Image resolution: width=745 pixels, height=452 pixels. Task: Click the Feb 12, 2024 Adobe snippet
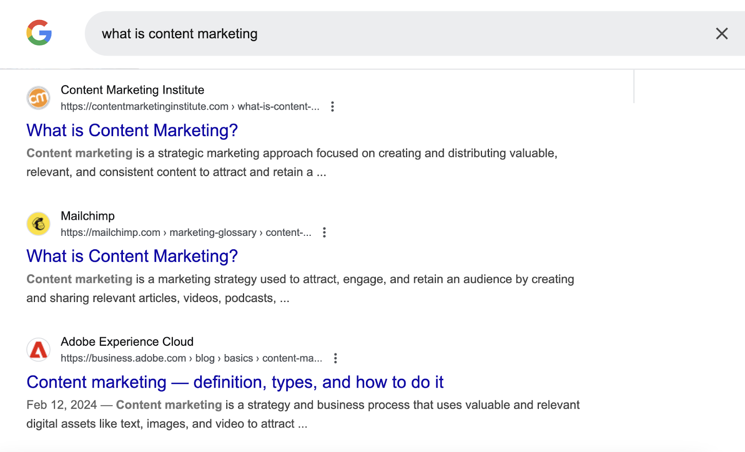point(303,414)
